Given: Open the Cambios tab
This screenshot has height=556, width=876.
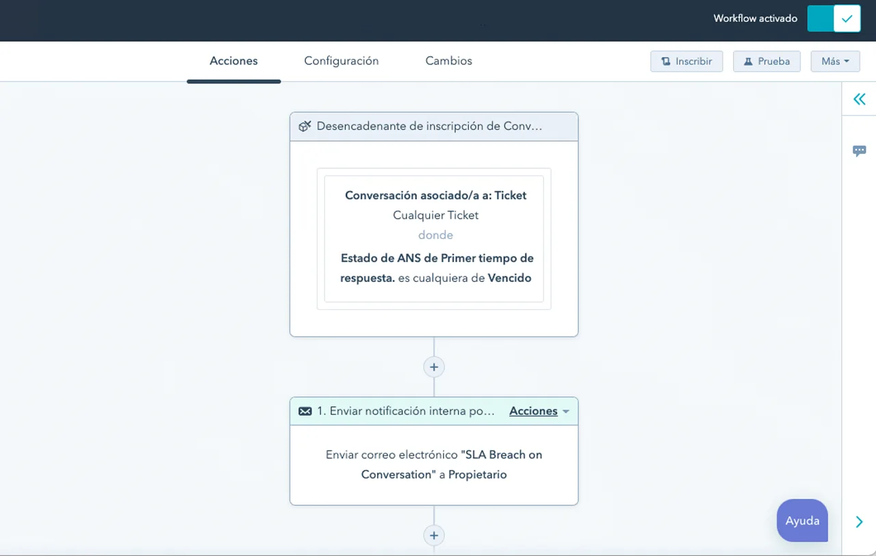Looking at the screenshot, I should (449, 61).
